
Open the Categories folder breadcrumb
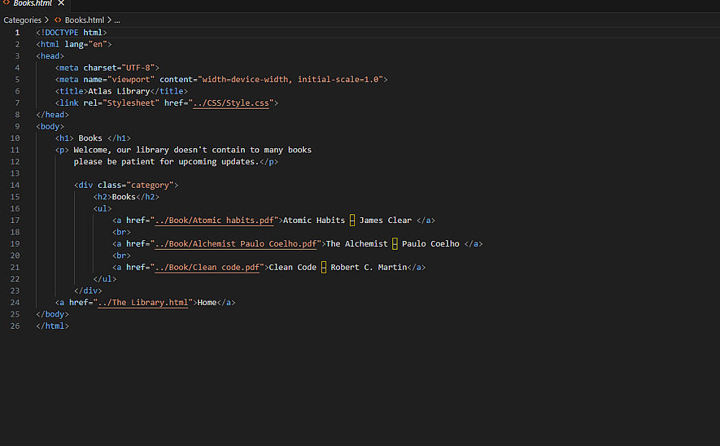point(22,20)
